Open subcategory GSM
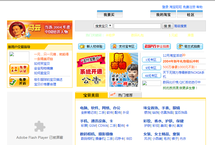This screenshot has height=145, width=215. (x=93, y=126)
